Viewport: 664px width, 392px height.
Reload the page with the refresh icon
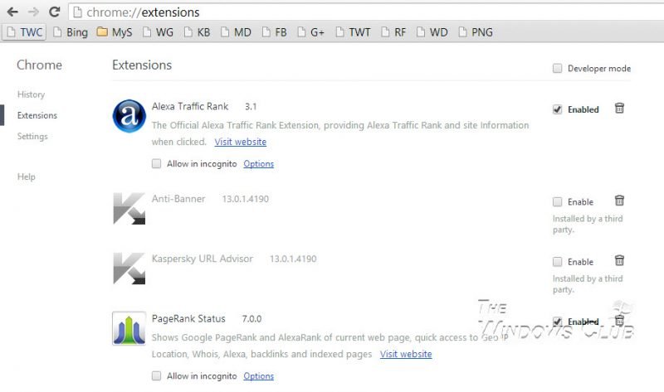[x=54, y=12]
